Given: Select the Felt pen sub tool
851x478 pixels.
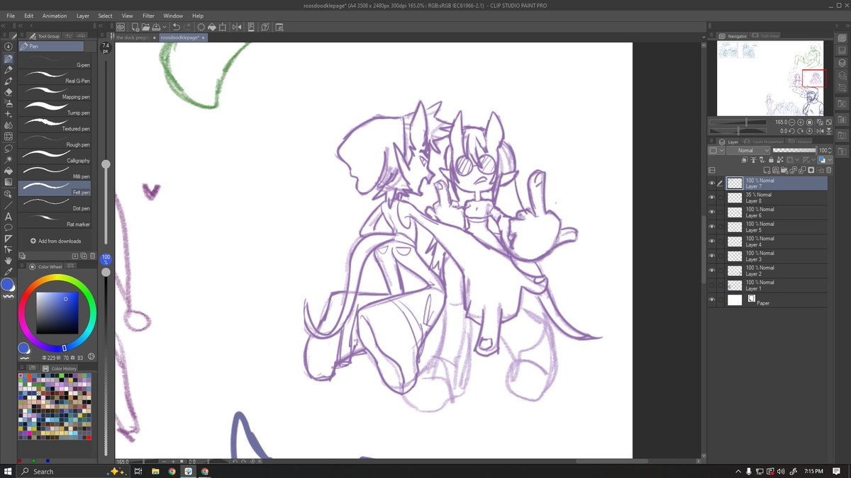Looking at the screenshot, I should [56, 188].
